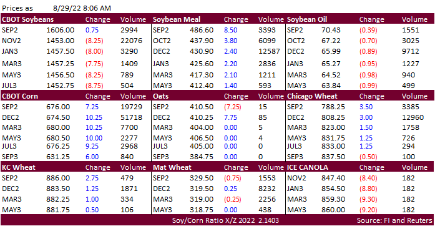Click the Chicago Wheat section header
The image size is (435, 226).
(x=312, y=96)
